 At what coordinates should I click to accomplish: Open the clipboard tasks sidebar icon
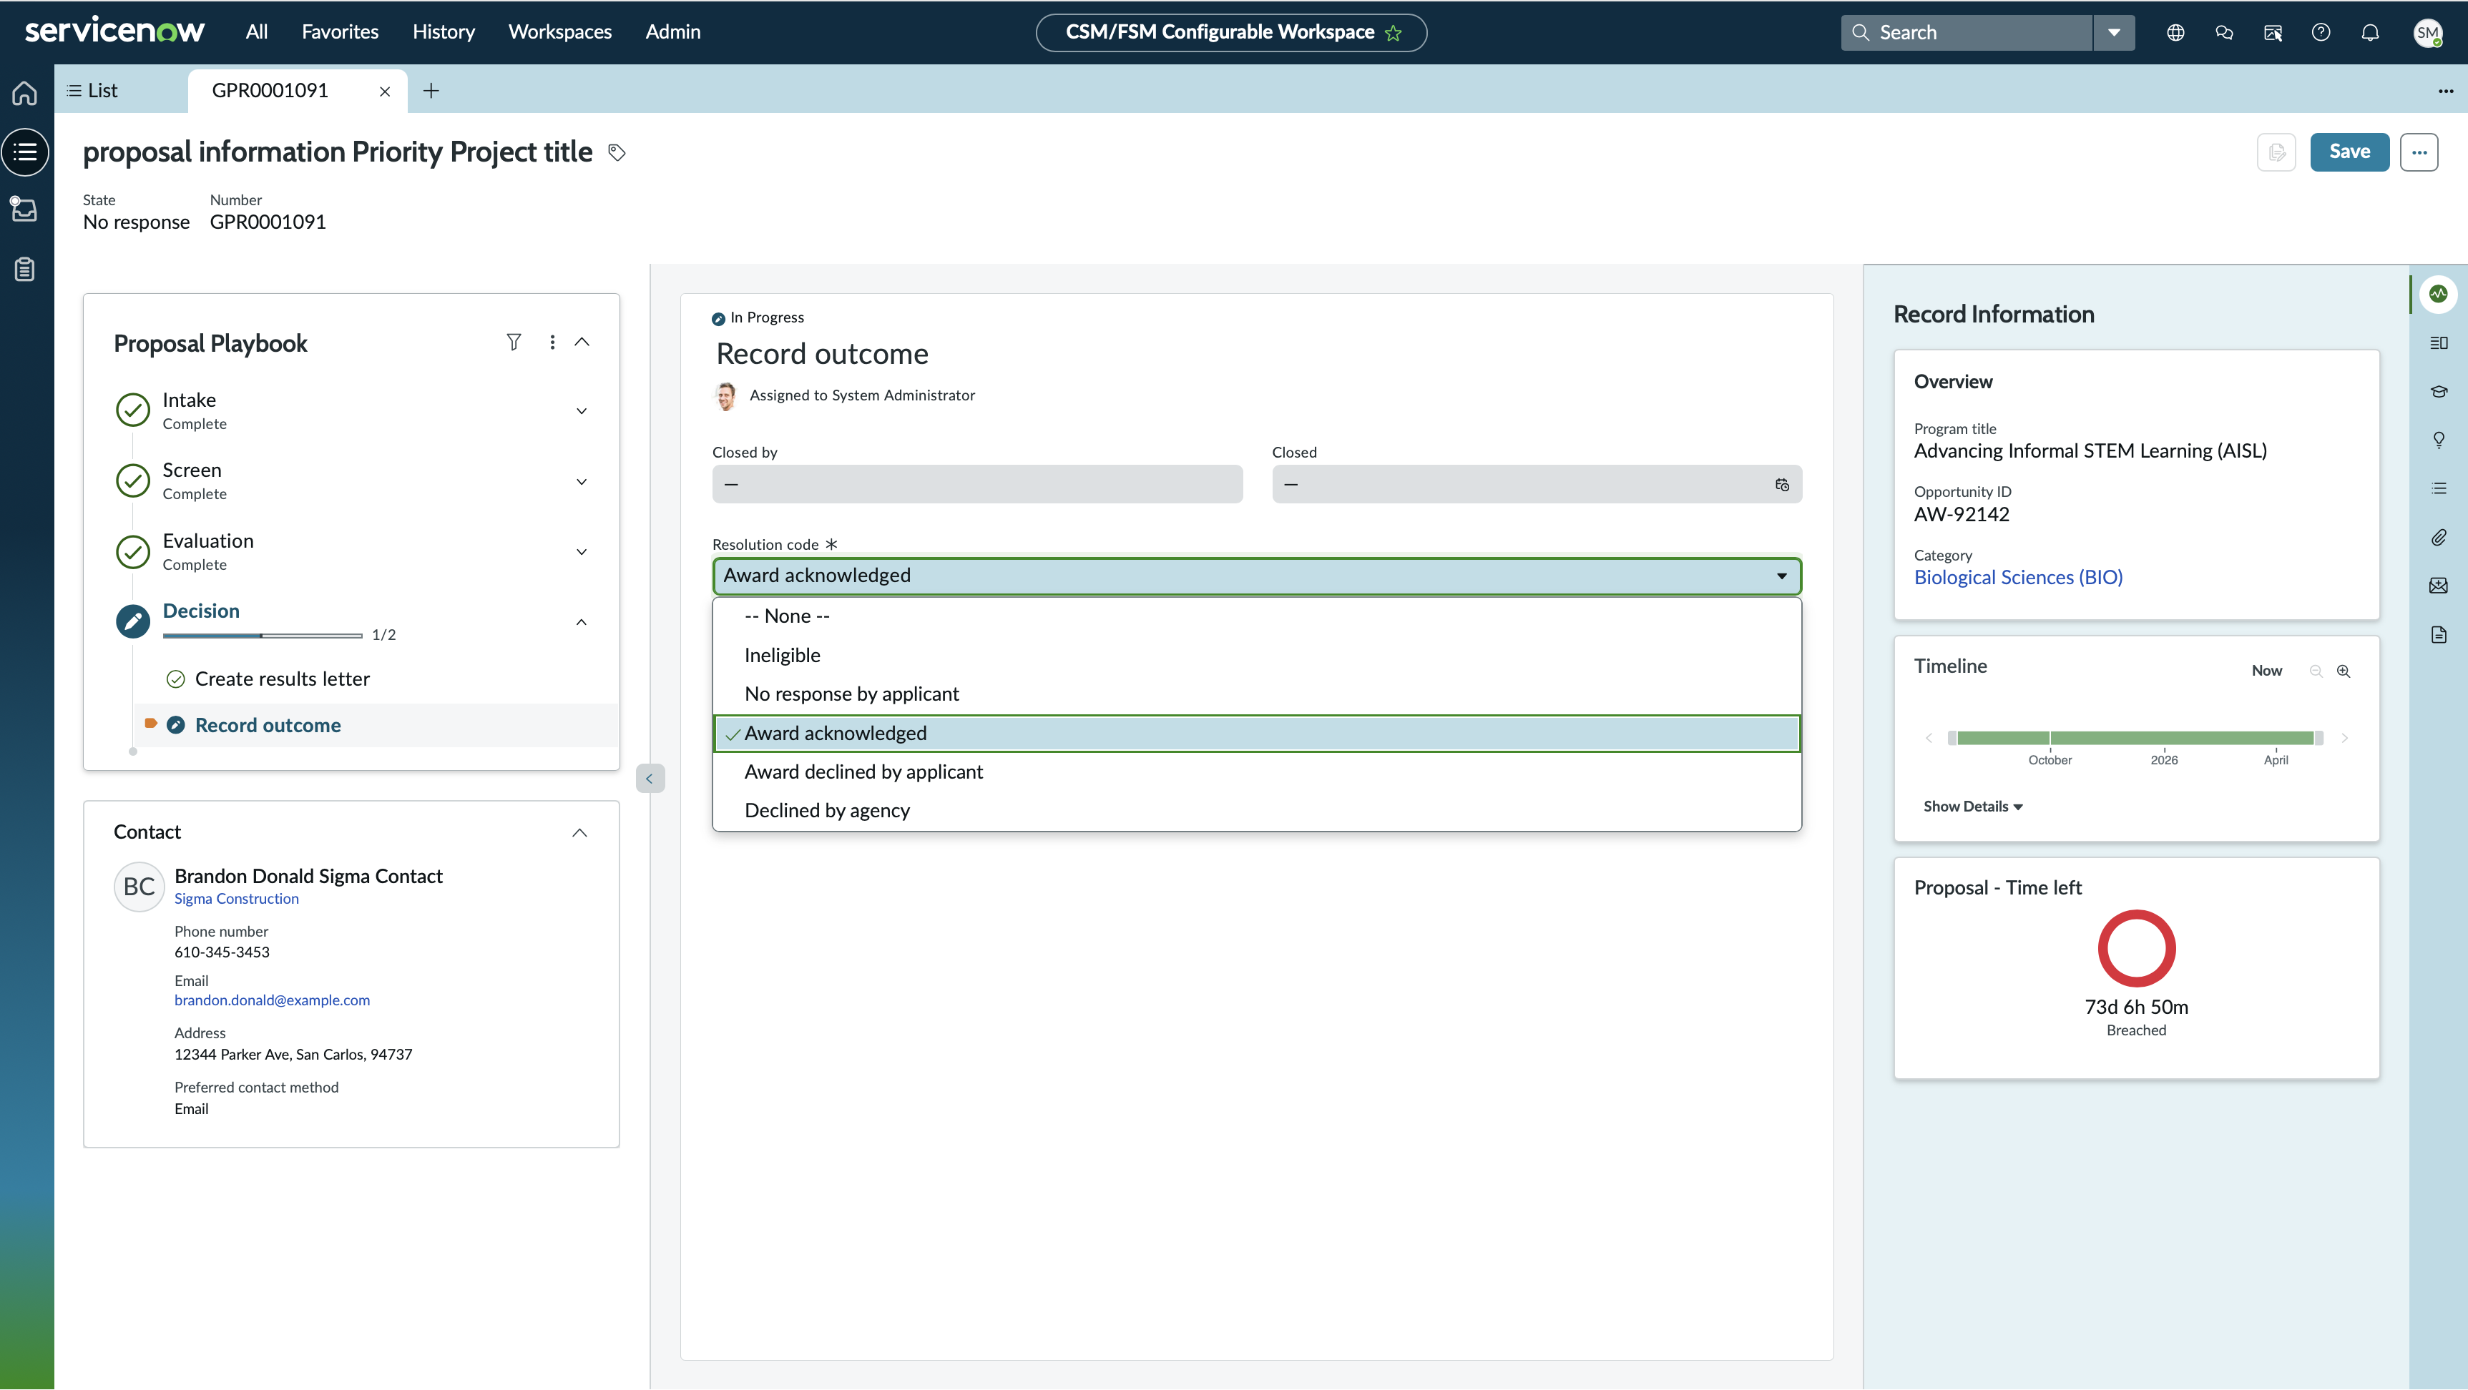click(x=25, y=269)
